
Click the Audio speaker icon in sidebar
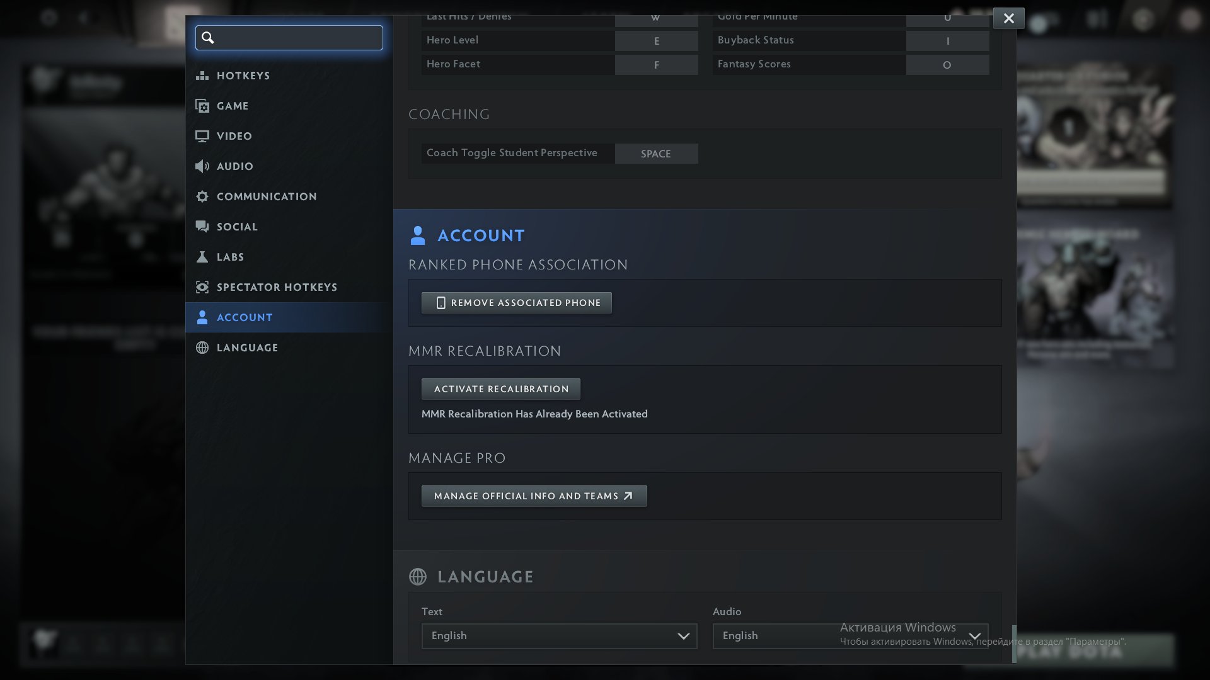[202, 166]
